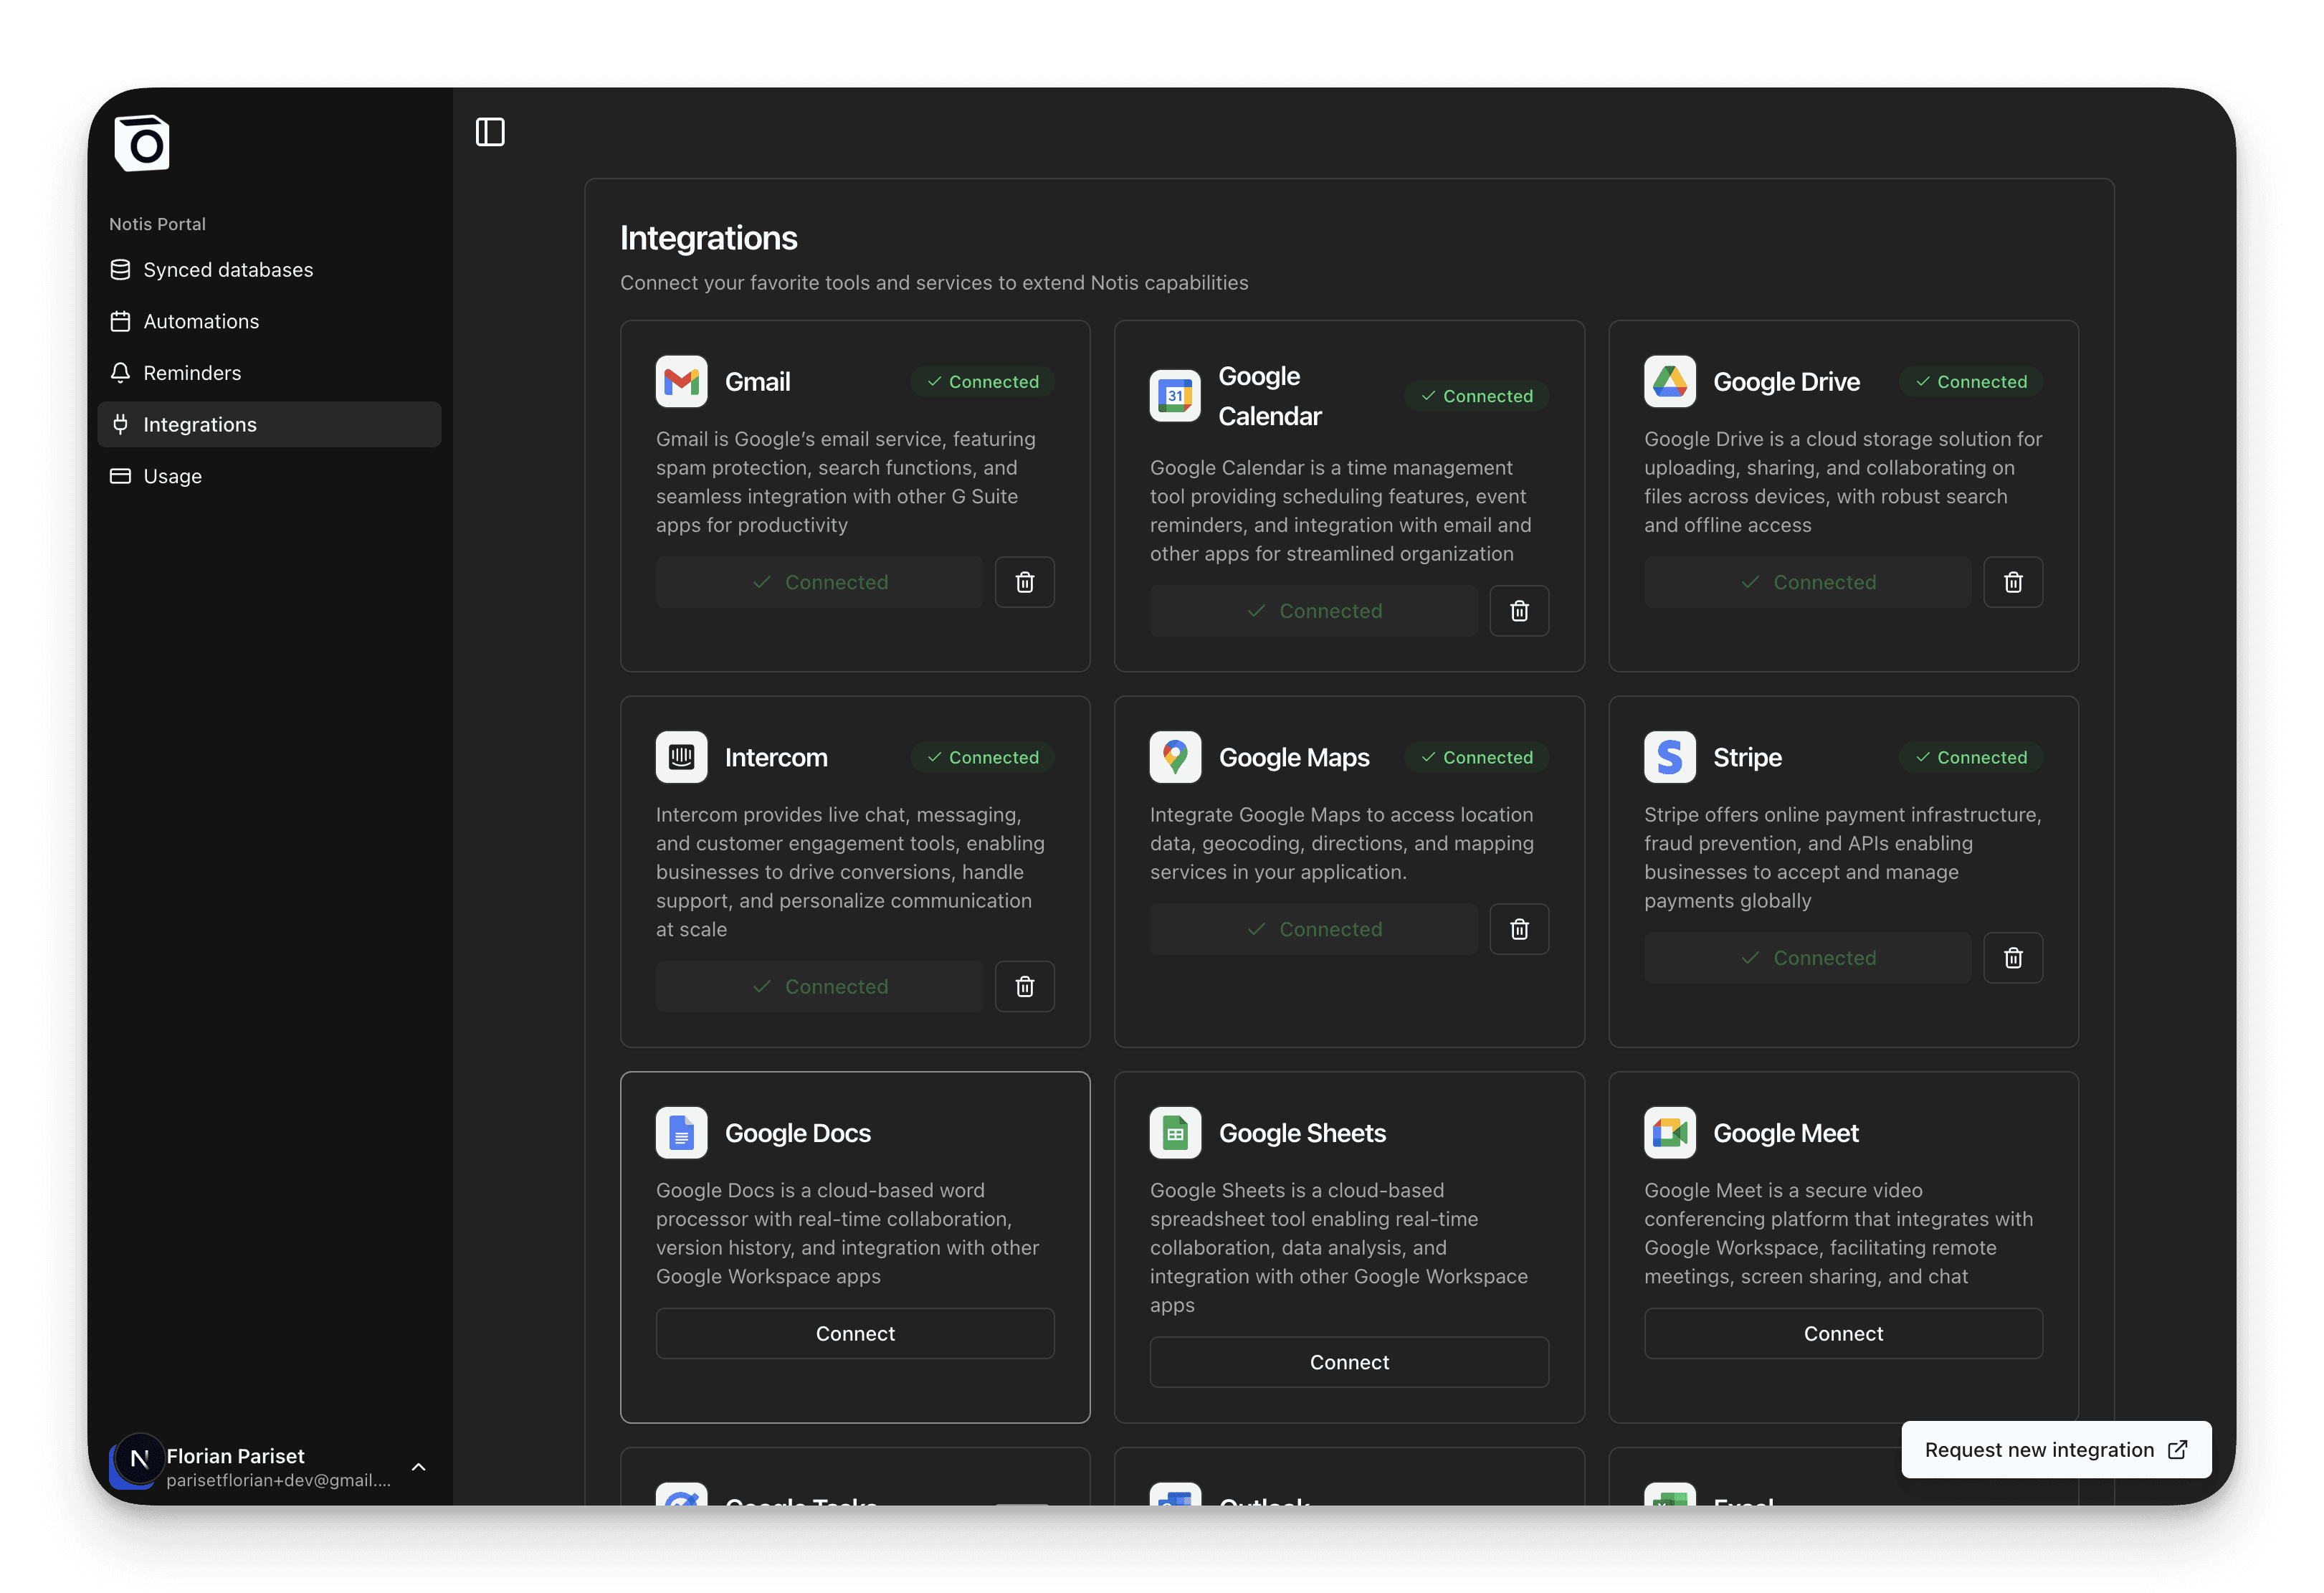2324x1593 pixels.
Task: Click Google Maps' large Connected button
Action: coord(1314,929)
